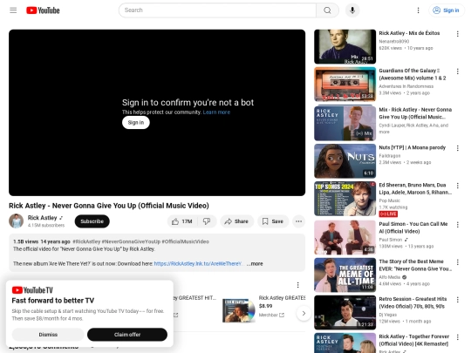Like the video with the thumbs up
Viewport: 471px width, 353px height.
pyautogui.click(x=182, y=221)
